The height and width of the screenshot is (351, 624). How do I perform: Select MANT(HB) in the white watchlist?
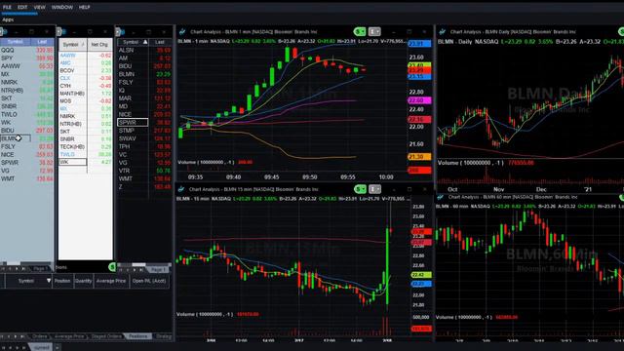coord(72,94)
